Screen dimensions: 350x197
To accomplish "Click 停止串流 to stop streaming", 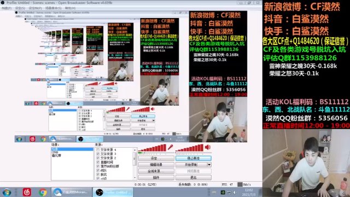I will pyautogui.click(x=193, y=158).
